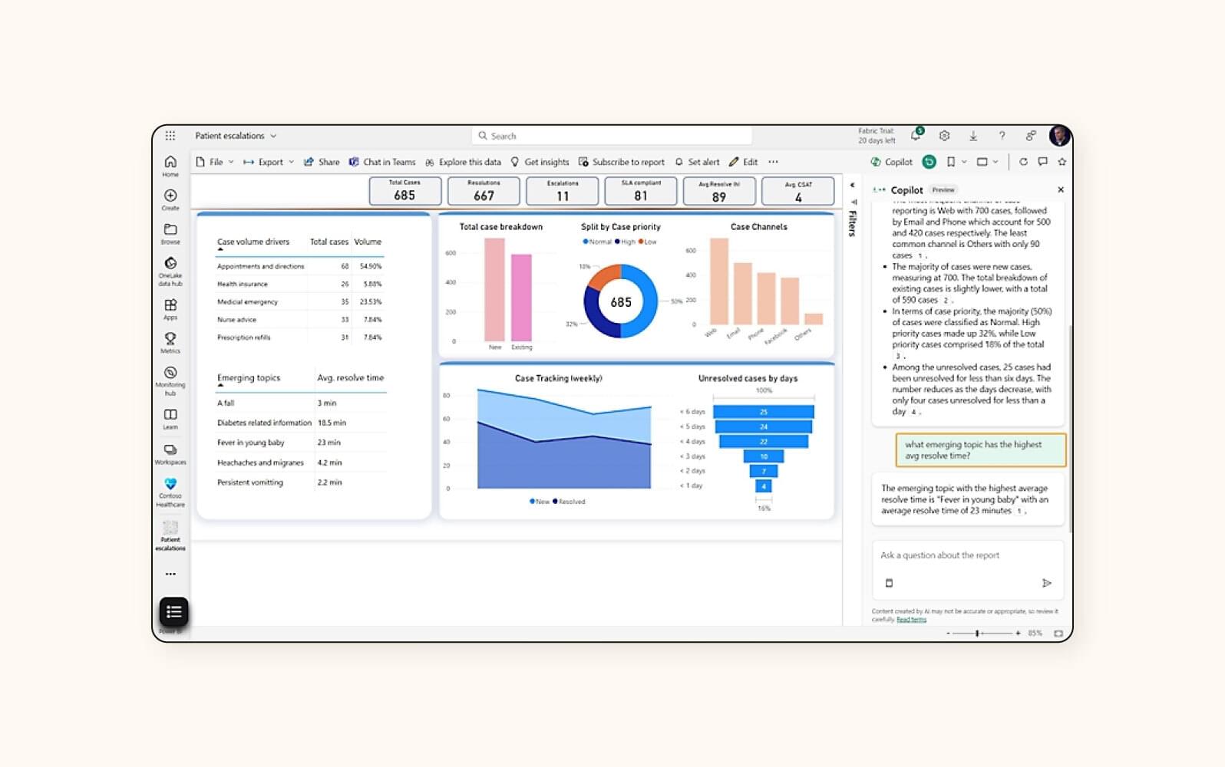
Task: Select the Normal legend item
Action: point(597,242)
